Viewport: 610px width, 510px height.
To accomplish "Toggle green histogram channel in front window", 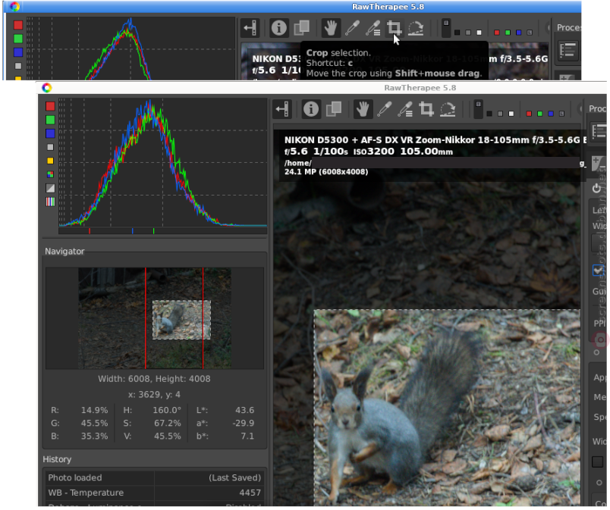I will pos(50,120).
